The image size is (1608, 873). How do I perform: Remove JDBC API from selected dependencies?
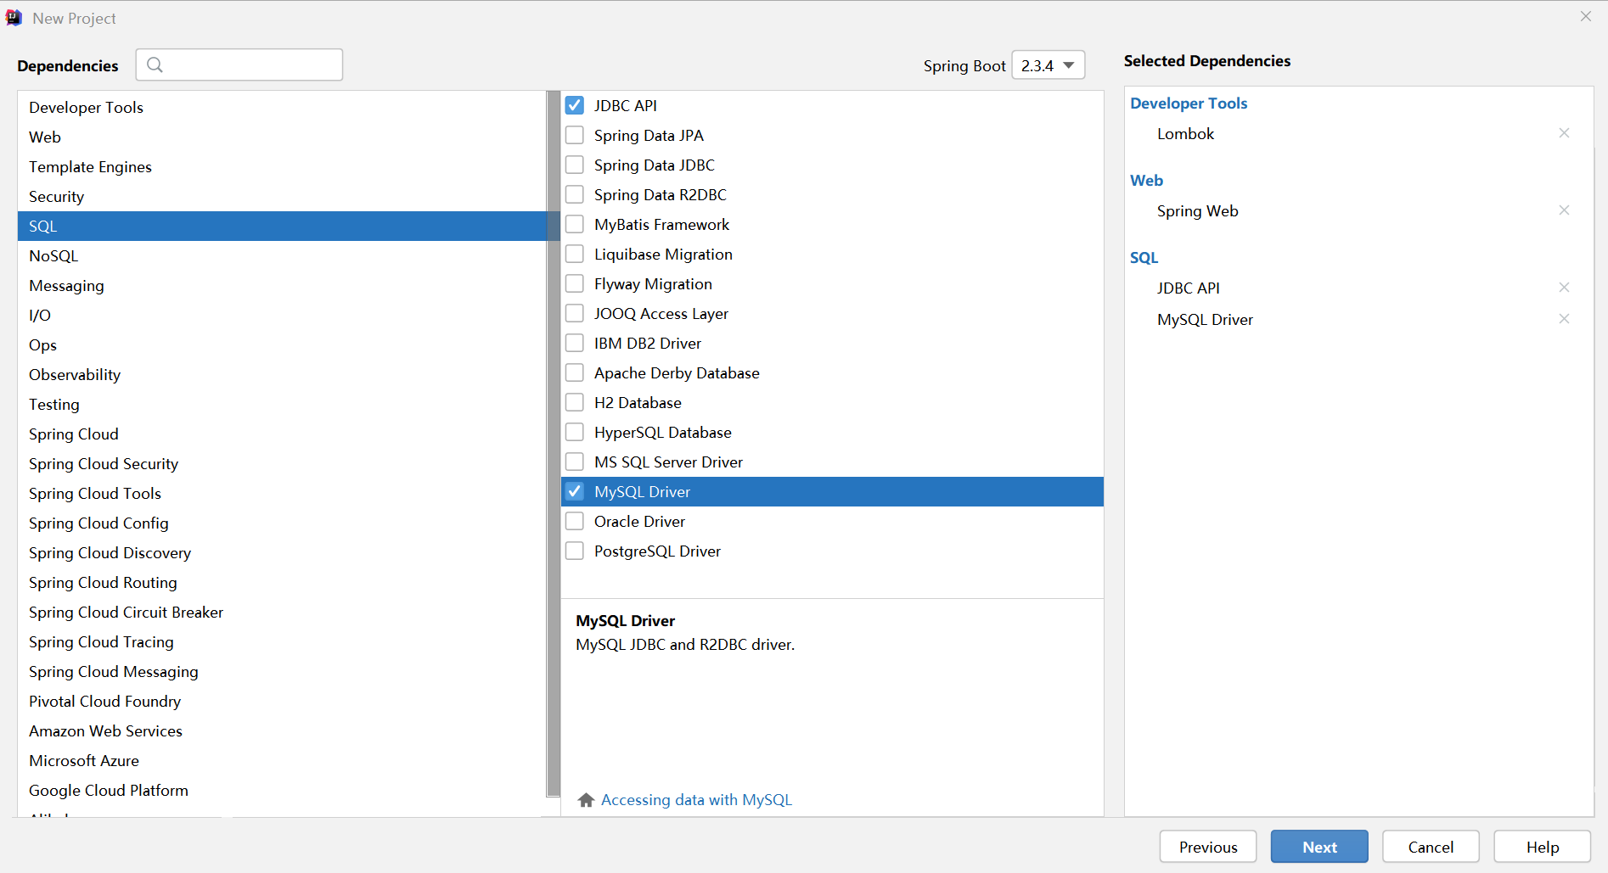point(1564,288)
